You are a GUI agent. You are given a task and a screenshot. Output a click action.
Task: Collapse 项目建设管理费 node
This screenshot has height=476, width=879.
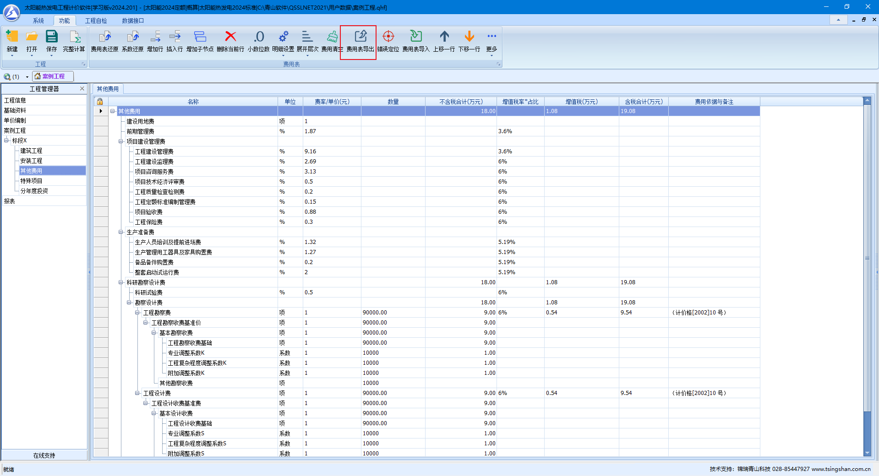pos(121,141)
